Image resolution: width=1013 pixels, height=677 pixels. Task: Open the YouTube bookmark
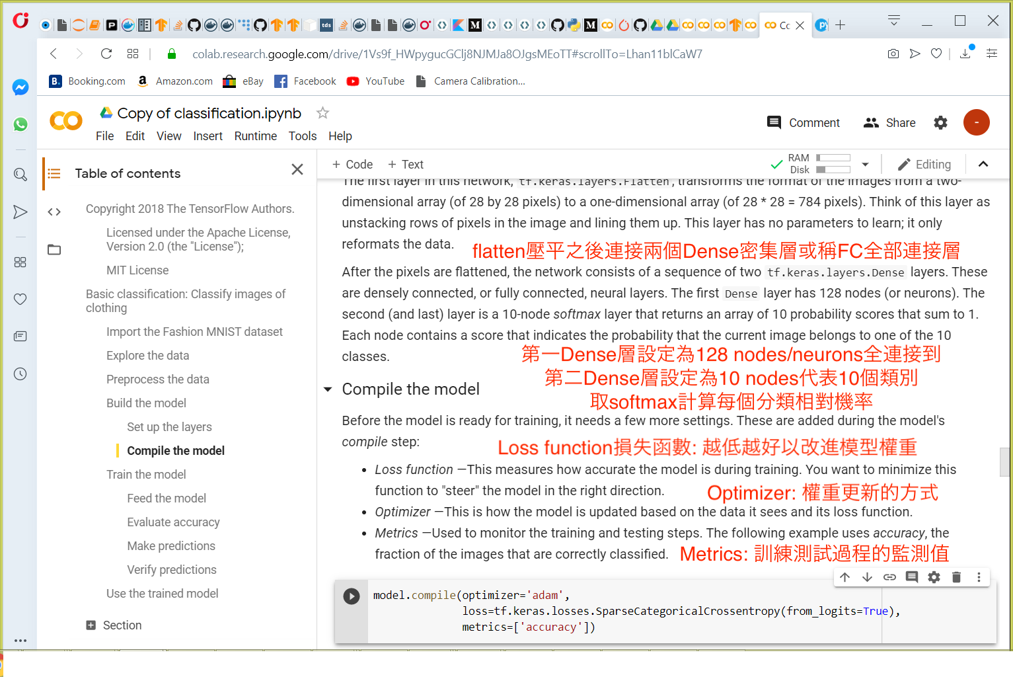[375, 81]
